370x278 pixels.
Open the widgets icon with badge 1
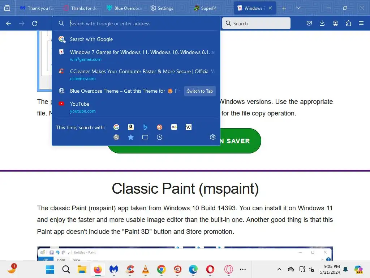[x=12, y=269]
